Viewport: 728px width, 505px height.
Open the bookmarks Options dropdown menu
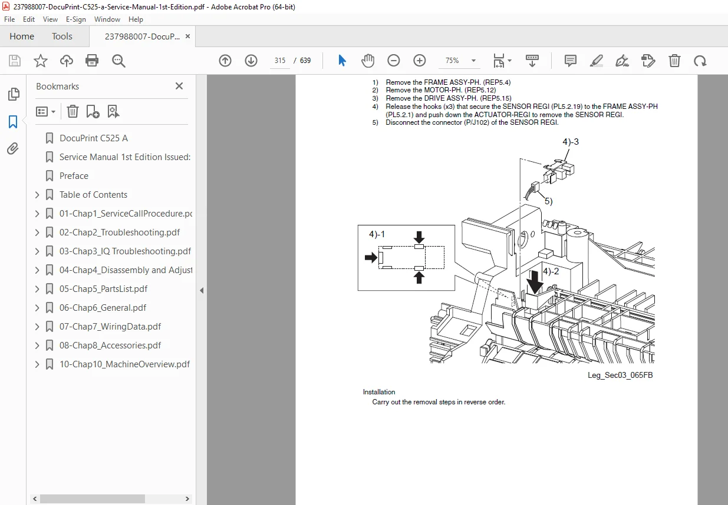pos(46,111)
